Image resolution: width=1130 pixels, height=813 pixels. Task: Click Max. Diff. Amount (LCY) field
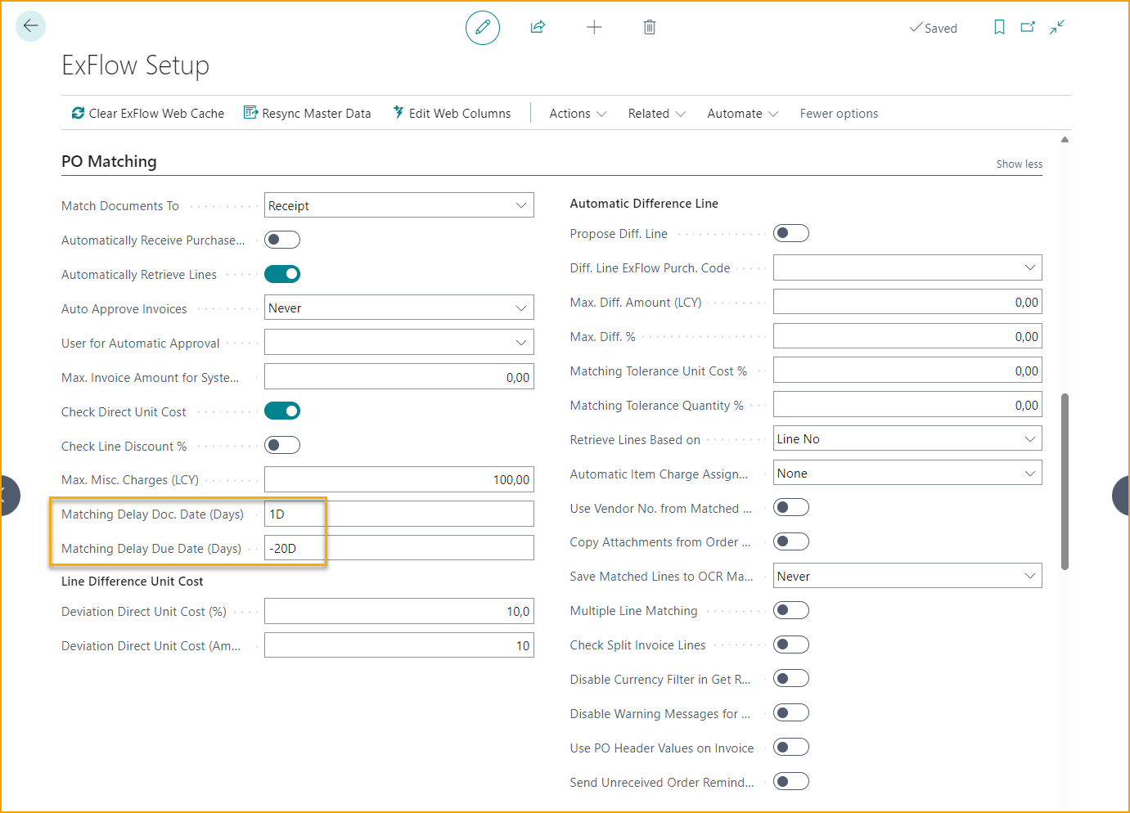[907, 302]
